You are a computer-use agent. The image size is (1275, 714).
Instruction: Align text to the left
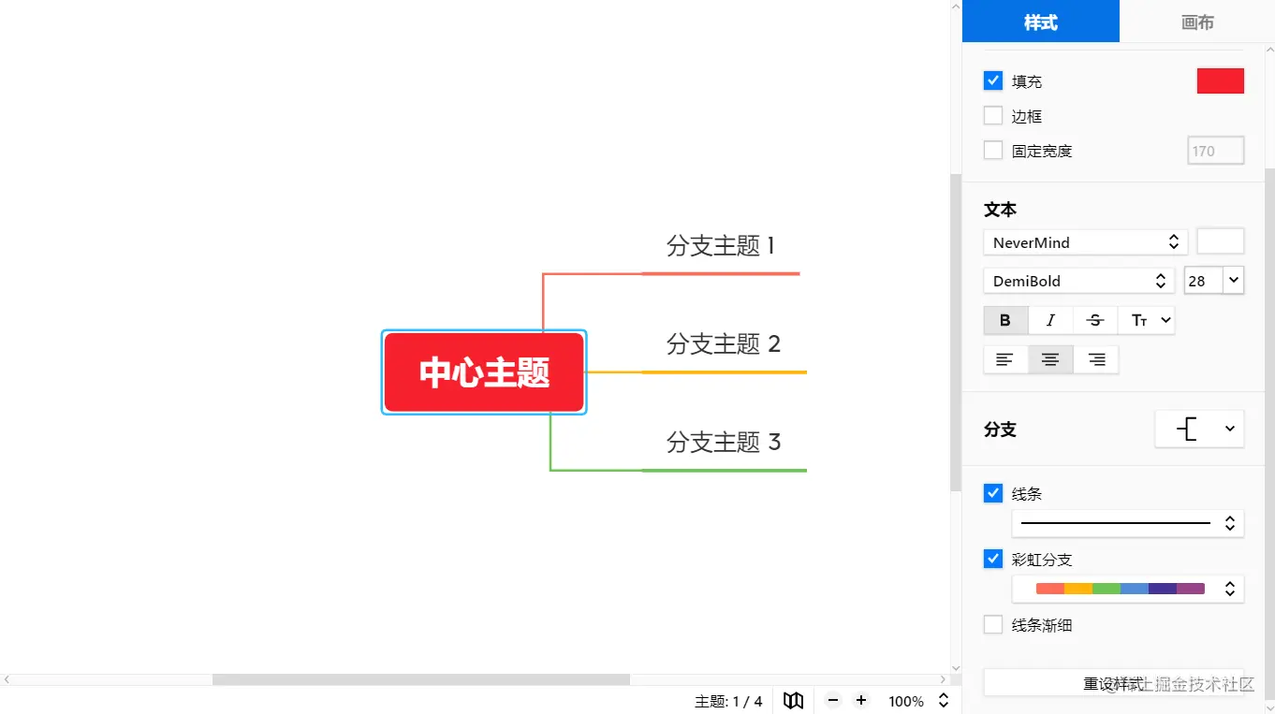pyautogui.click(x=1005, y=359)
